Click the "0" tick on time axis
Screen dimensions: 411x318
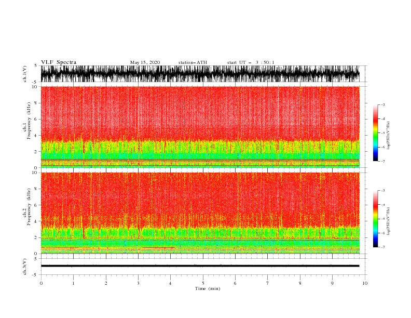point(41,283)
